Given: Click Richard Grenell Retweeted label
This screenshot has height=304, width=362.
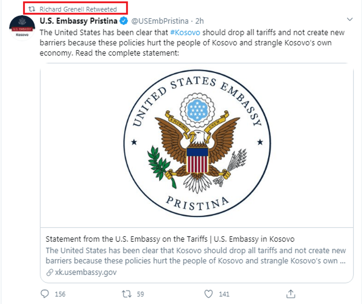Looking at the screenshot, I should click(x=78, y=9).
